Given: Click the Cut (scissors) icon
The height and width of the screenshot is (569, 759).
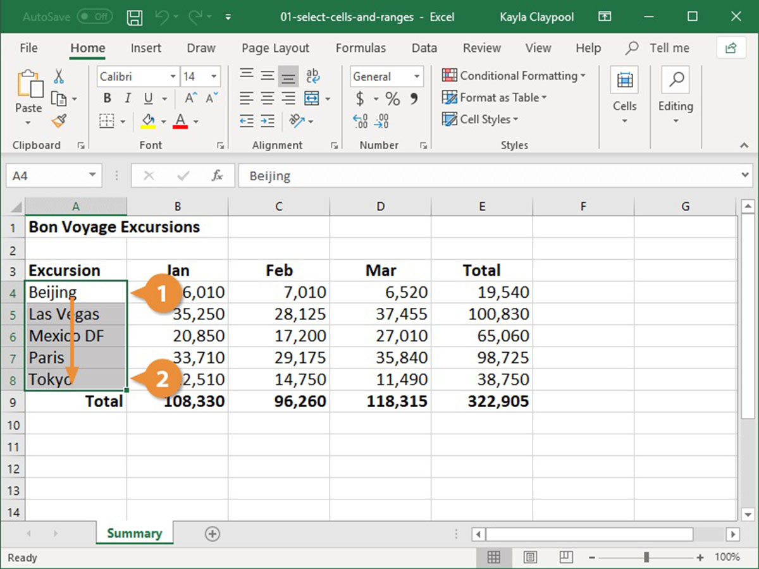Looking at the screenshot, I should (60, 75).
